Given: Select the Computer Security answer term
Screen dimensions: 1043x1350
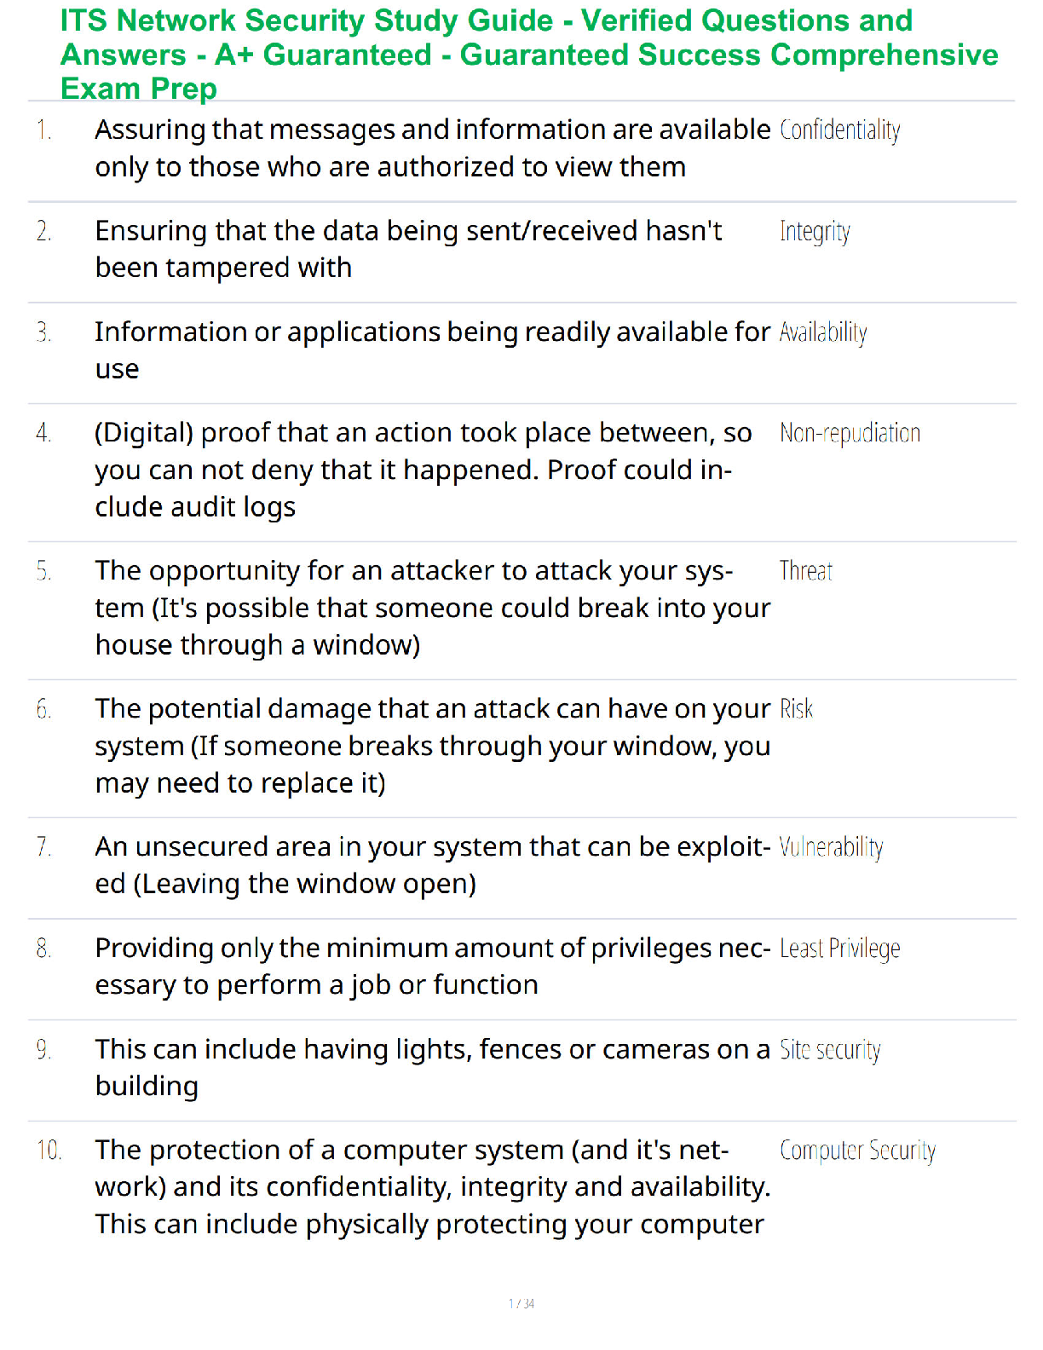Looking at the screenshot, I should coord(857,1151).
